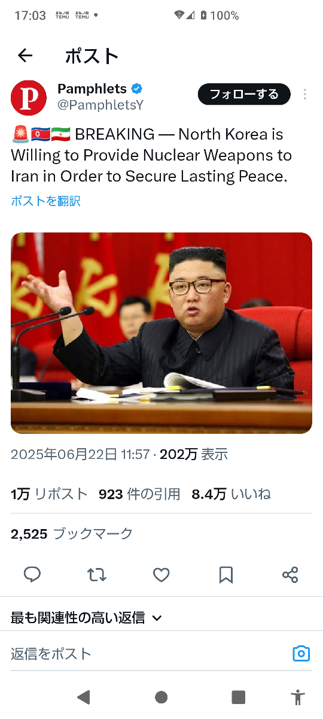
Task: Expand 最も関連性の高い返信 sort dropdown
Action: tap(87, 618)
